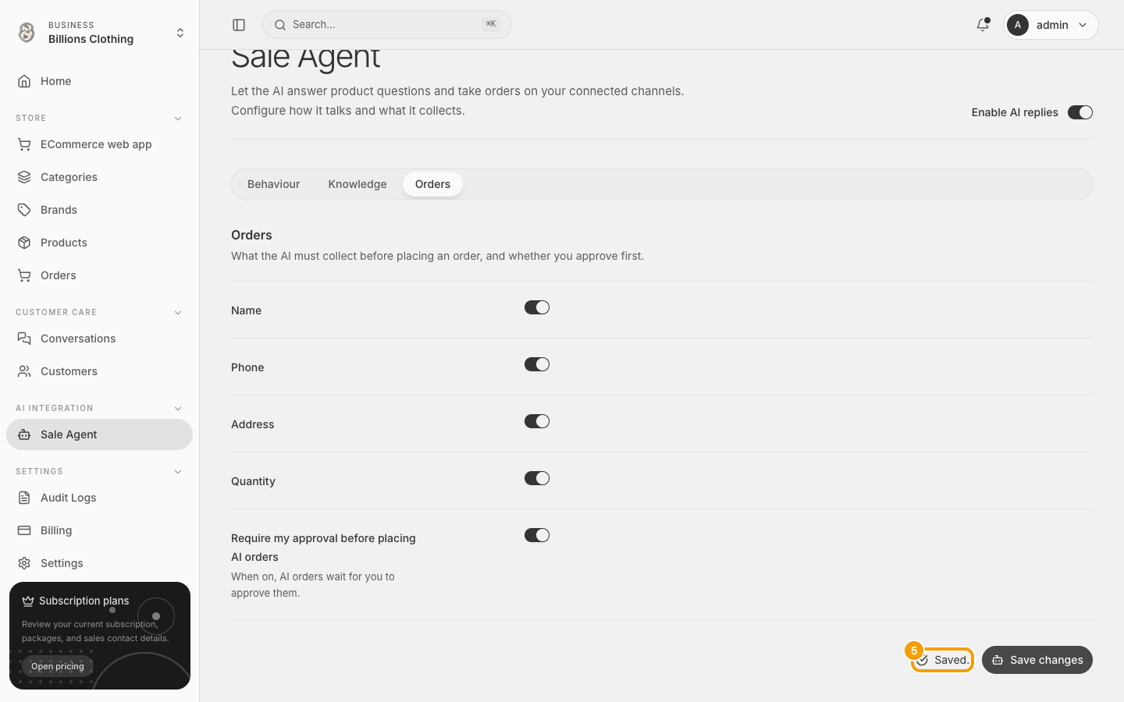The height and width of the screenshot is (702, 1124).
Task: Expand the Billions Clothing business switcher
Action: [100, 33]
